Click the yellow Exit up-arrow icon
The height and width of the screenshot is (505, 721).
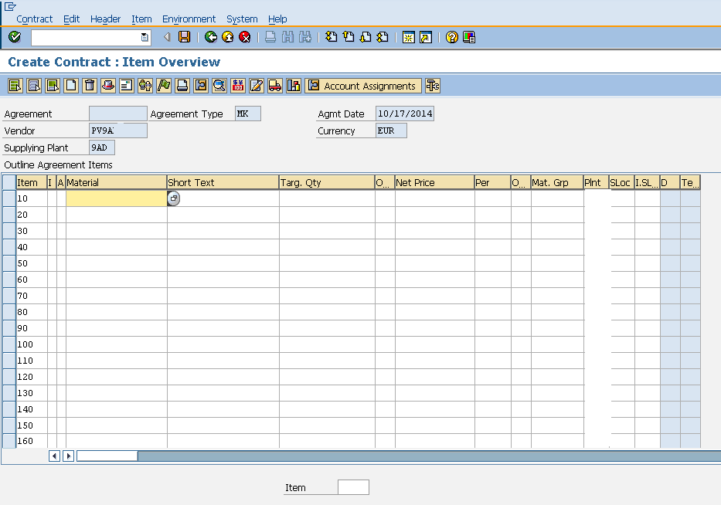228,37
